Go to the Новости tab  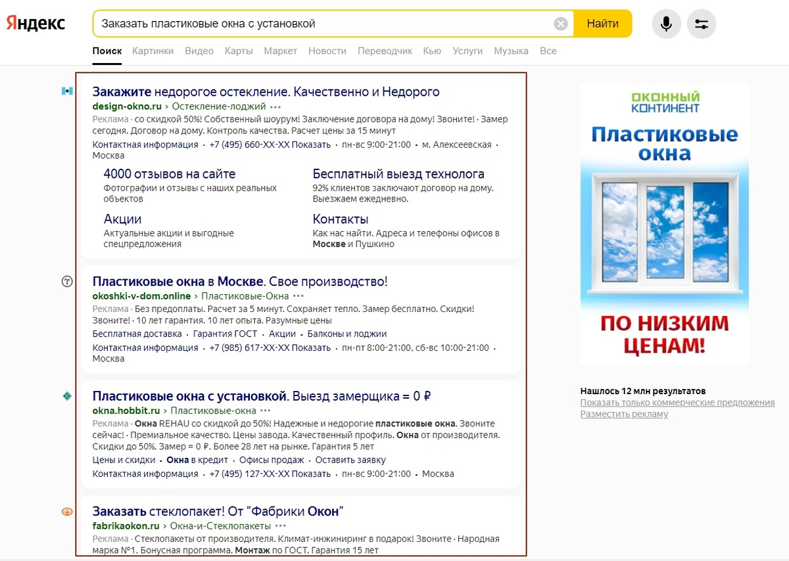point(327,51)
